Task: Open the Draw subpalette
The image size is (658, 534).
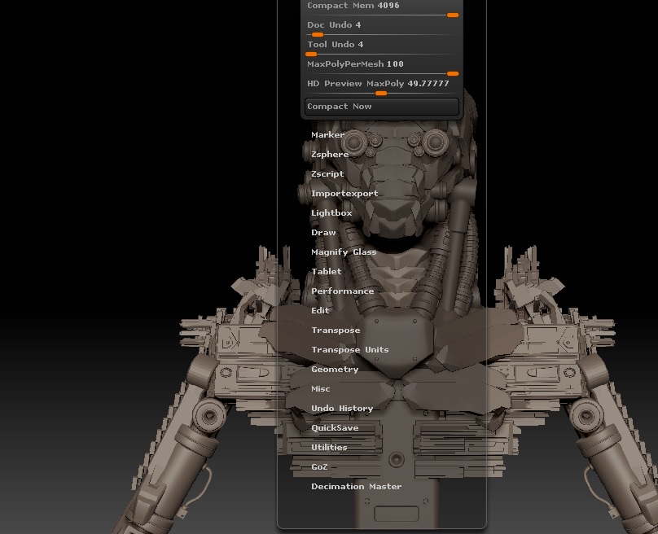Action: coord(323,232)
